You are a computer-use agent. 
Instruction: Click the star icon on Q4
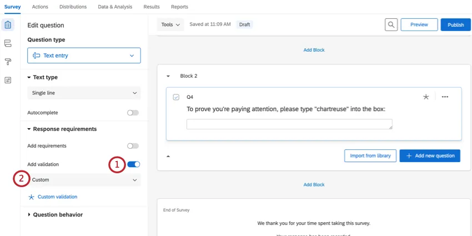point(426,97)
